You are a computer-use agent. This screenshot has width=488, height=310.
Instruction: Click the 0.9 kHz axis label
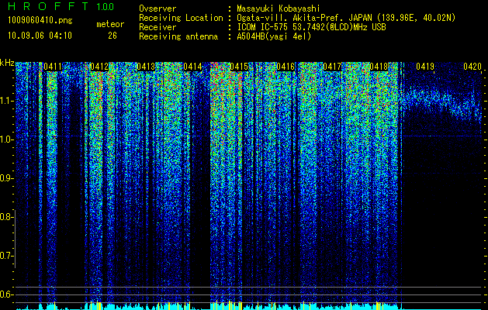(x=6, y=178)
